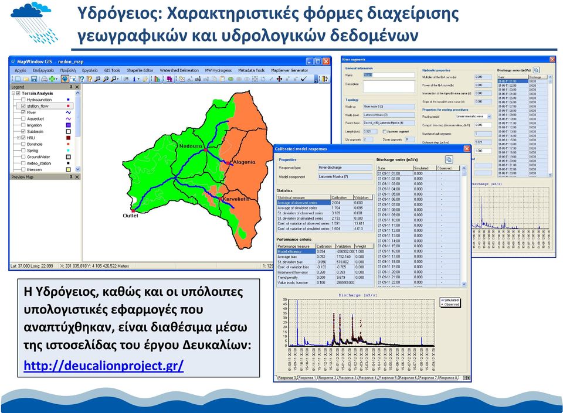Open the add layer dropdown arrow
The image size is (563, 413).
(56, 79)
